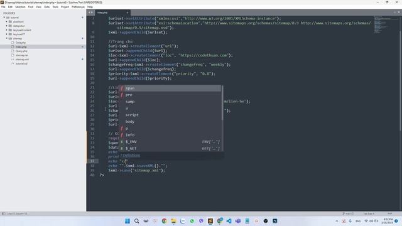
Task: Click the Data.php file icon
Action: coord(13,43)
